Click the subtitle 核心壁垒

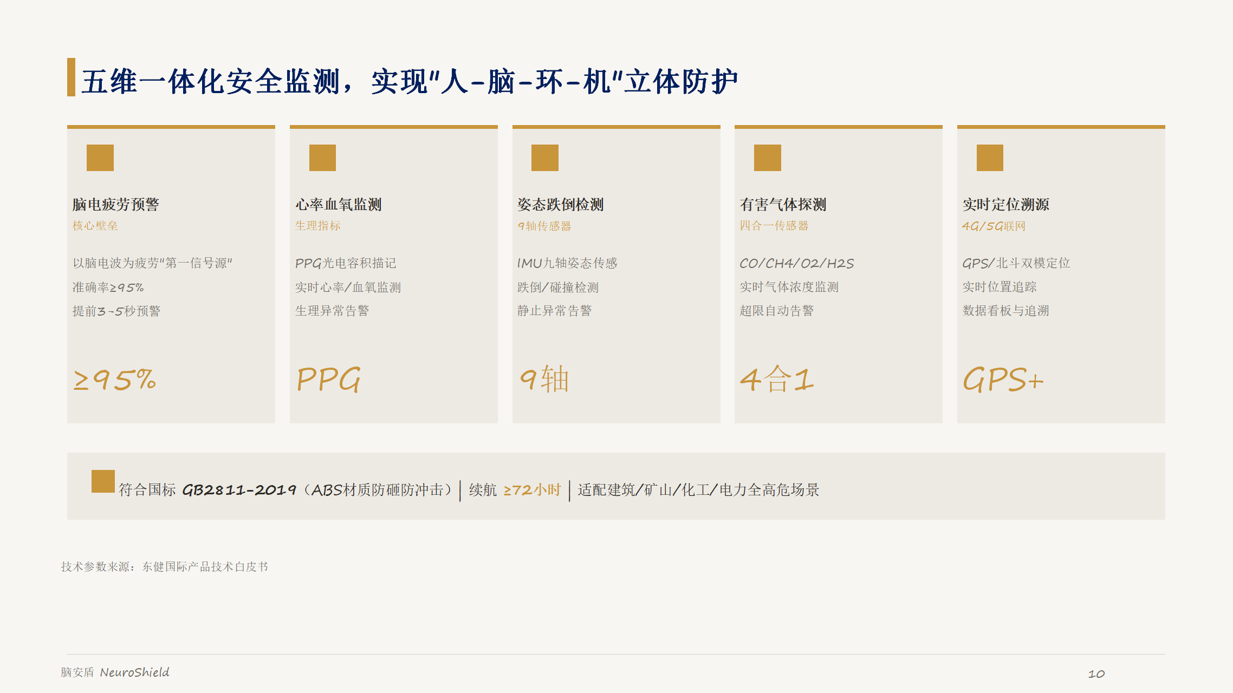click(x=95, y=226)
